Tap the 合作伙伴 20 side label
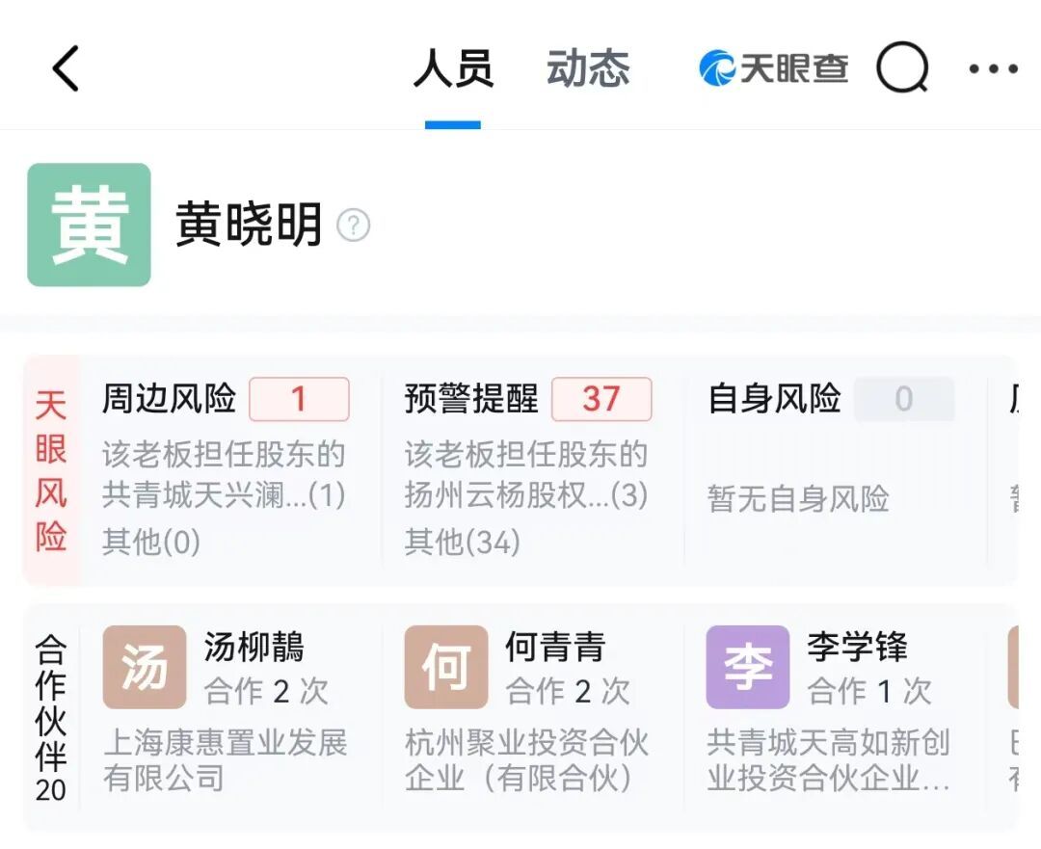This screenshot has height=849, width=1041. [x=51, y=718]
